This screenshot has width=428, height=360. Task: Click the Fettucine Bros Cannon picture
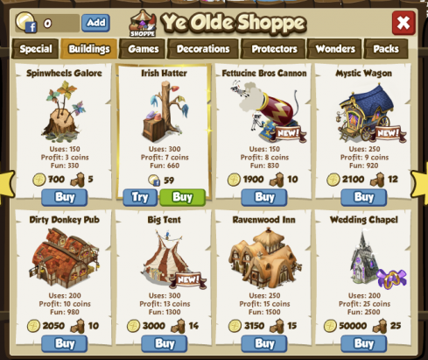point(269,112)
